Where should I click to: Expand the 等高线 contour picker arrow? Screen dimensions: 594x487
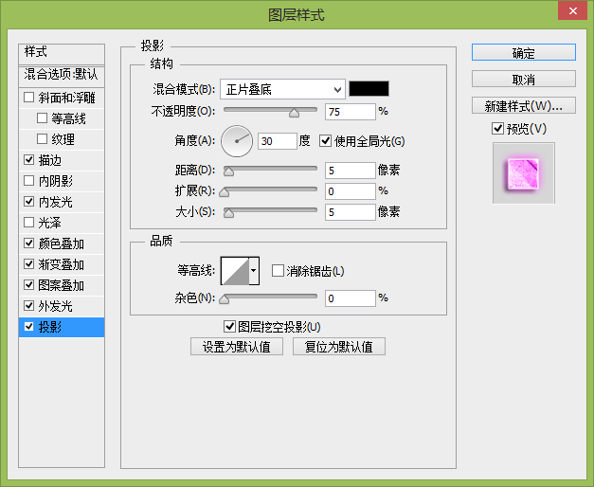[x=254, y=271]
